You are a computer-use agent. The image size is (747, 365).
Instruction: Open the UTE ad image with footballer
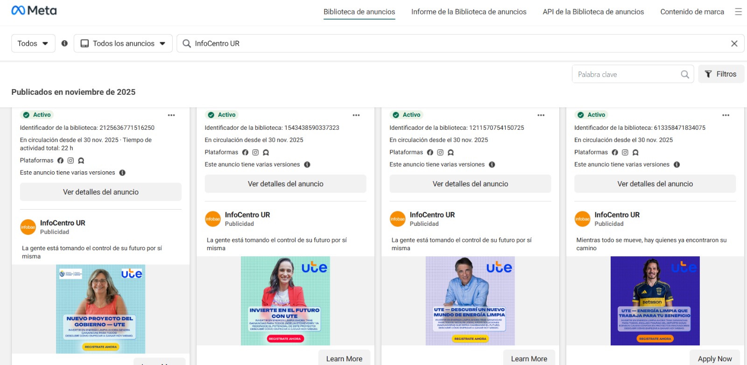pyautogui.click(x=655, y=301)
